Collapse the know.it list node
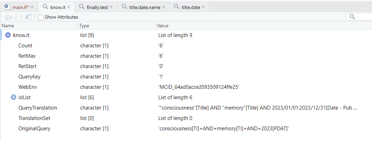Screen dimensions: 372x141 click(x=8, y=35)
